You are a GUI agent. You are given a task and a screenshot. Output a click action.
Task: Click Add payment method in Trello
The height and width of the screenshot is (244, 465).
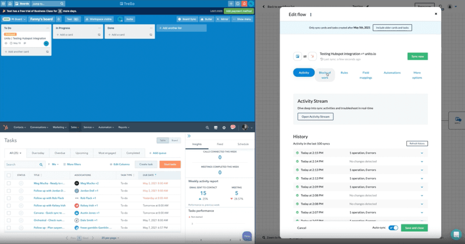pos(239,11)
